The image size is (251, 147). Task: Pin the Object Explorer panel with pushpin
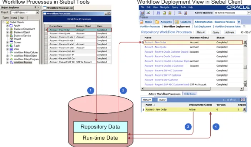(35, 7)
